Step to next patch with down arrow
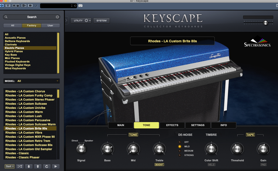This screenshot has height=171, width=278. (29, 166)
